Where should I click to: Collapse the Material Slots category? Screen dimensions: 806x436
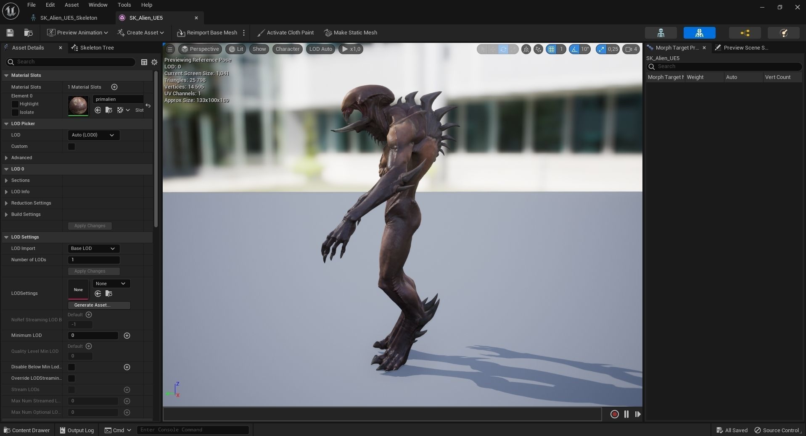click(x=6, y=76)
